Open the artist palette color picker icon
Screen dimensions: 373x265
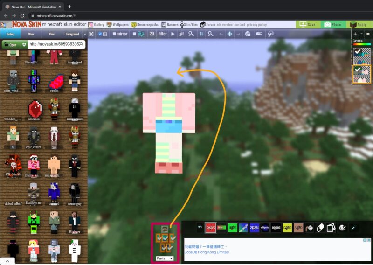pyautogui.click(x=342, y=228)
